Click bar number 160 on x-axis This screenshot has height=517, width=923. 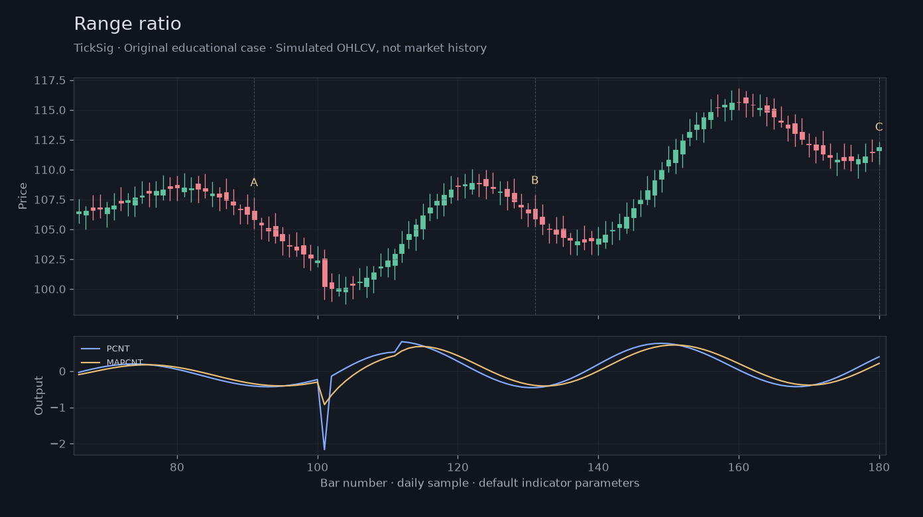(x=739, y=467)
